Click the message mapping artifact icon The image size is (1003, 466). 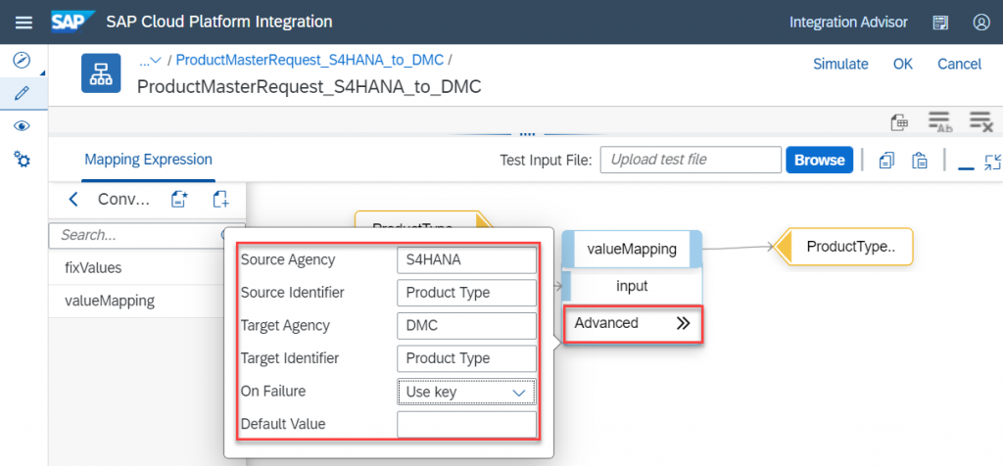[x=101, y=73]
